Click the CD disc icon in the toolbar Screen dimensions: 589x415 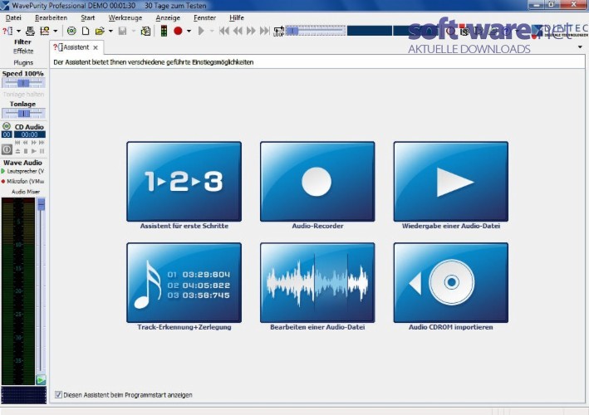click(x=71, y=32)
